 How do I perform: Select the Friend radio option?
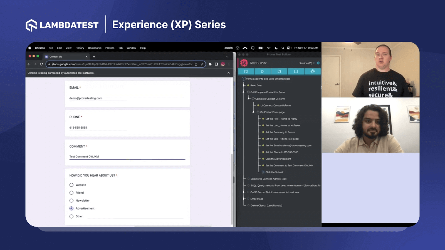pos(71,192)
